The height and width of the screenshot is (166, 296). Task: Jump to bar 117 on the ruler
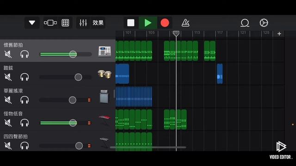click(x=220, y=33)
